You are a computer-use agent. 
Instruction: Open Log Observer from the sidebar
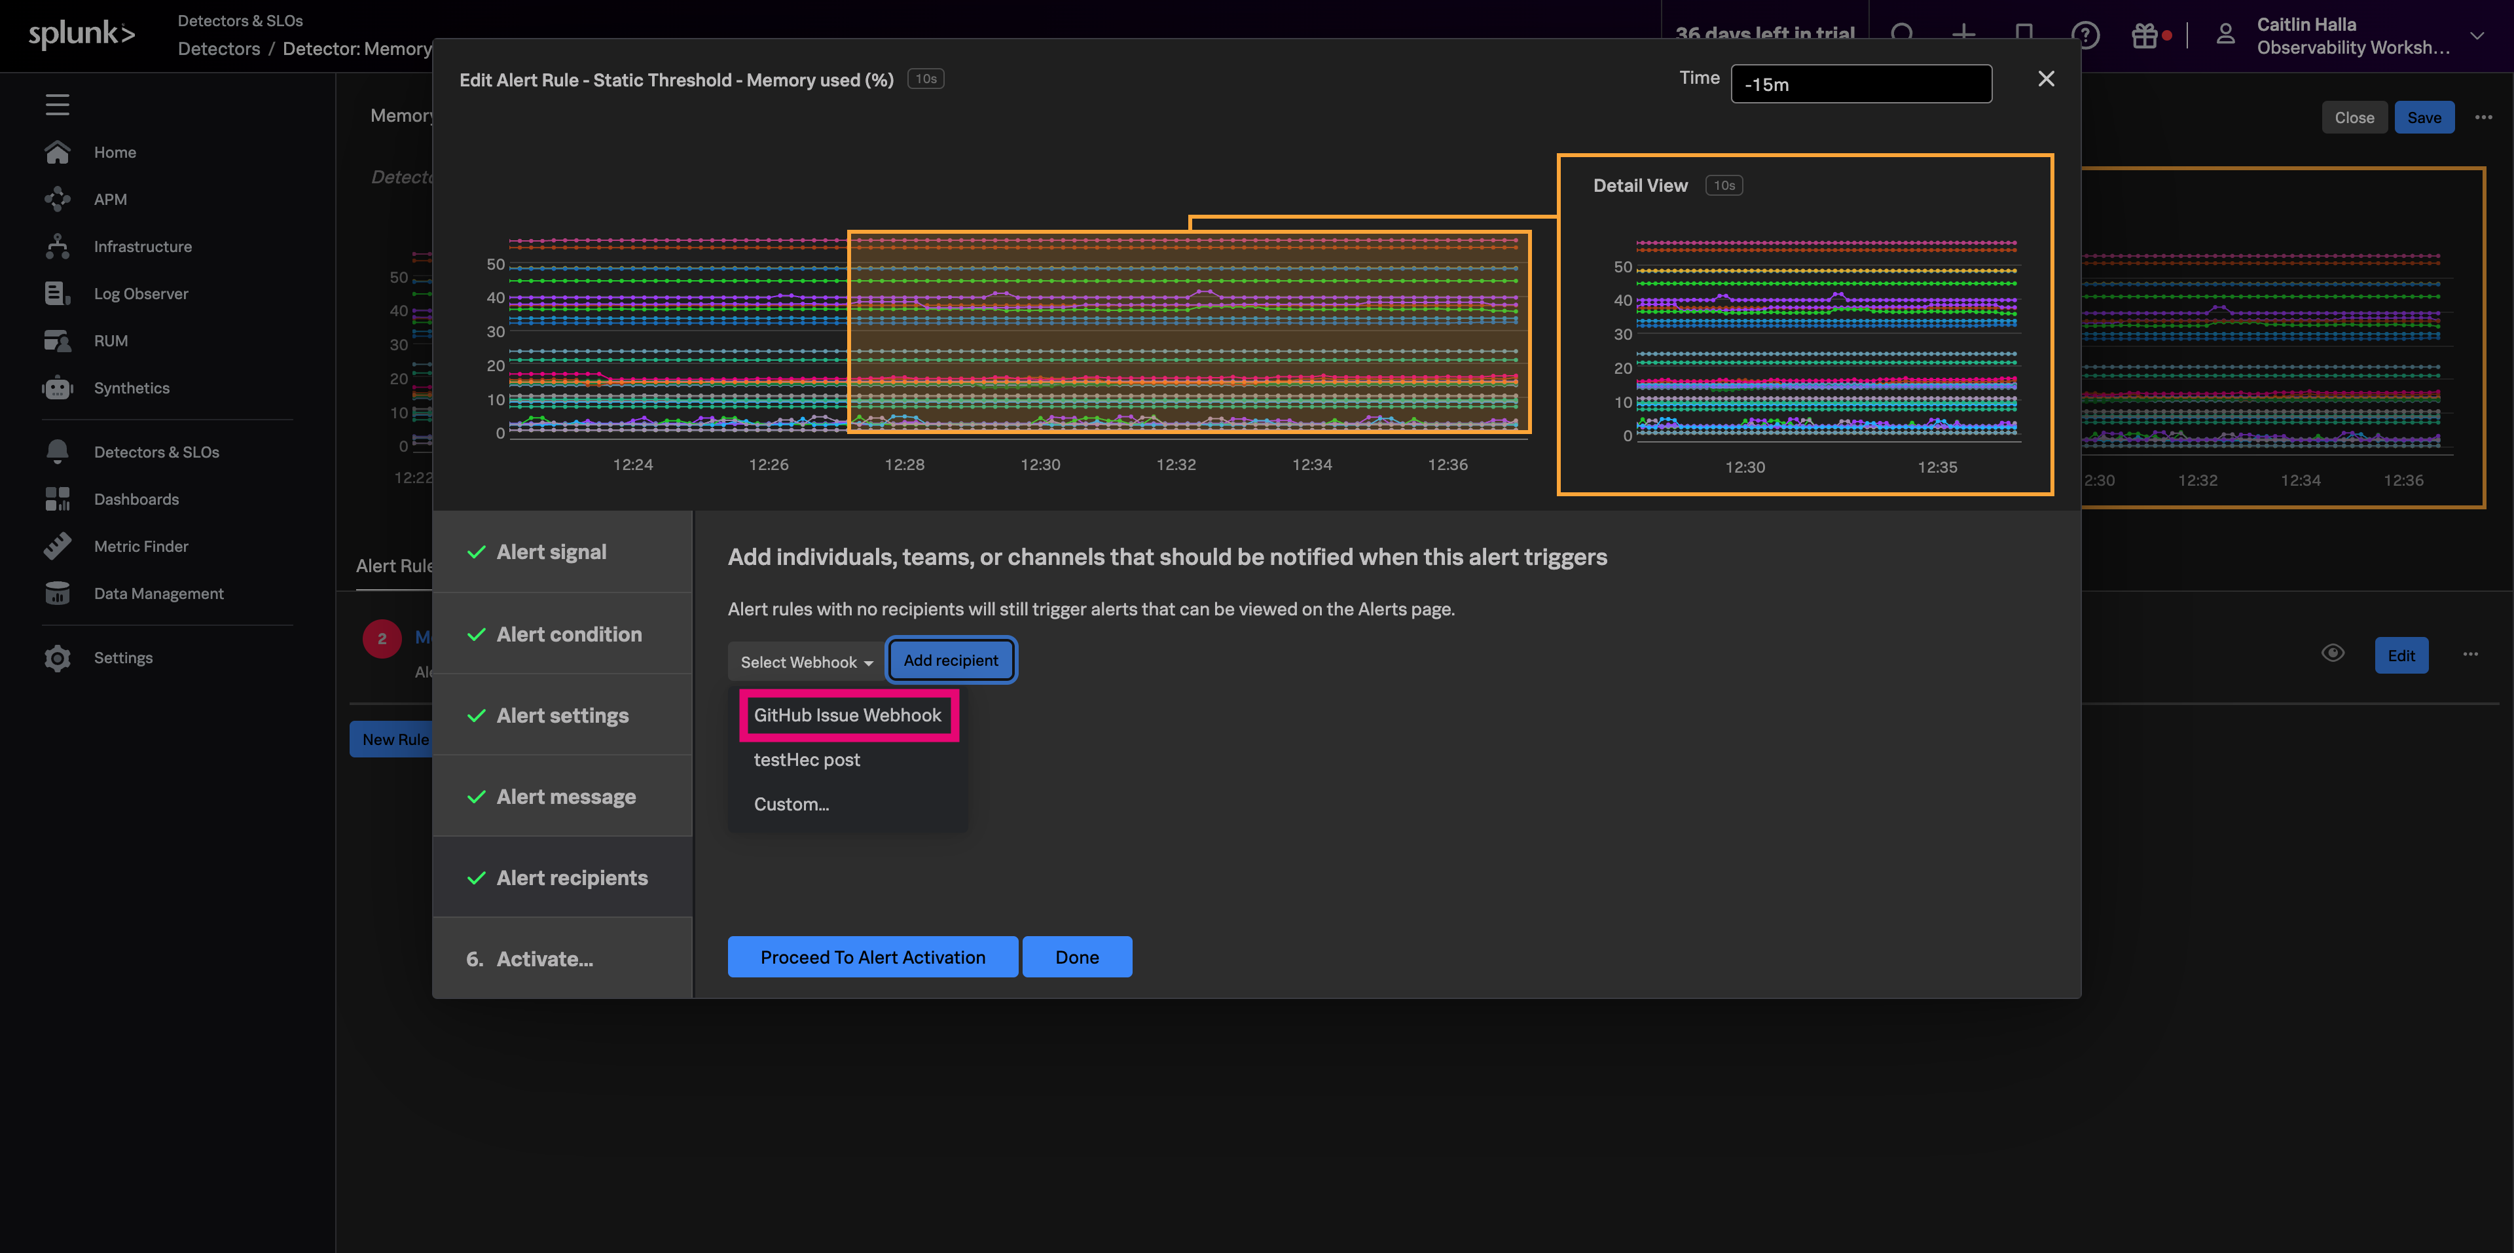[141, 293]
